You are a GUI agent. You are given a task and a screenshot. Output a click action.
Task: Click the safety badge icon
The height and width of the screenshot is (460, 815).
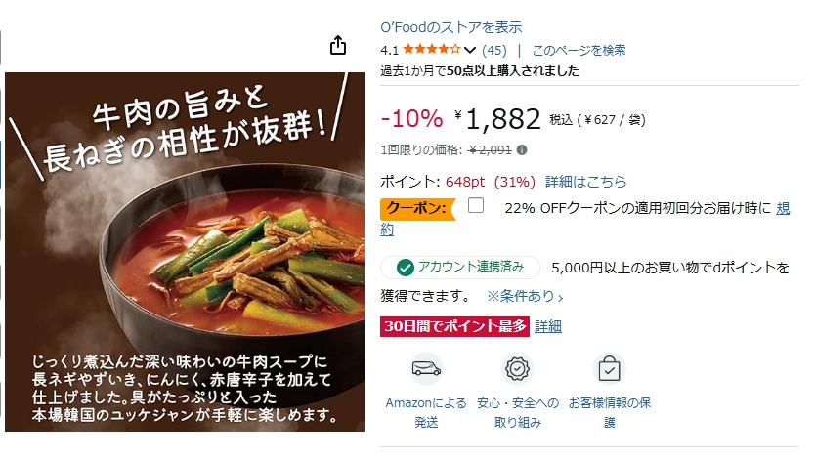518,368
